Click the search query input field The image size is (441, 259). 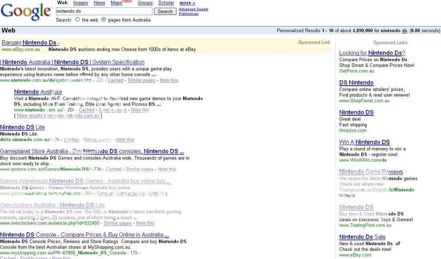[104, 11]
